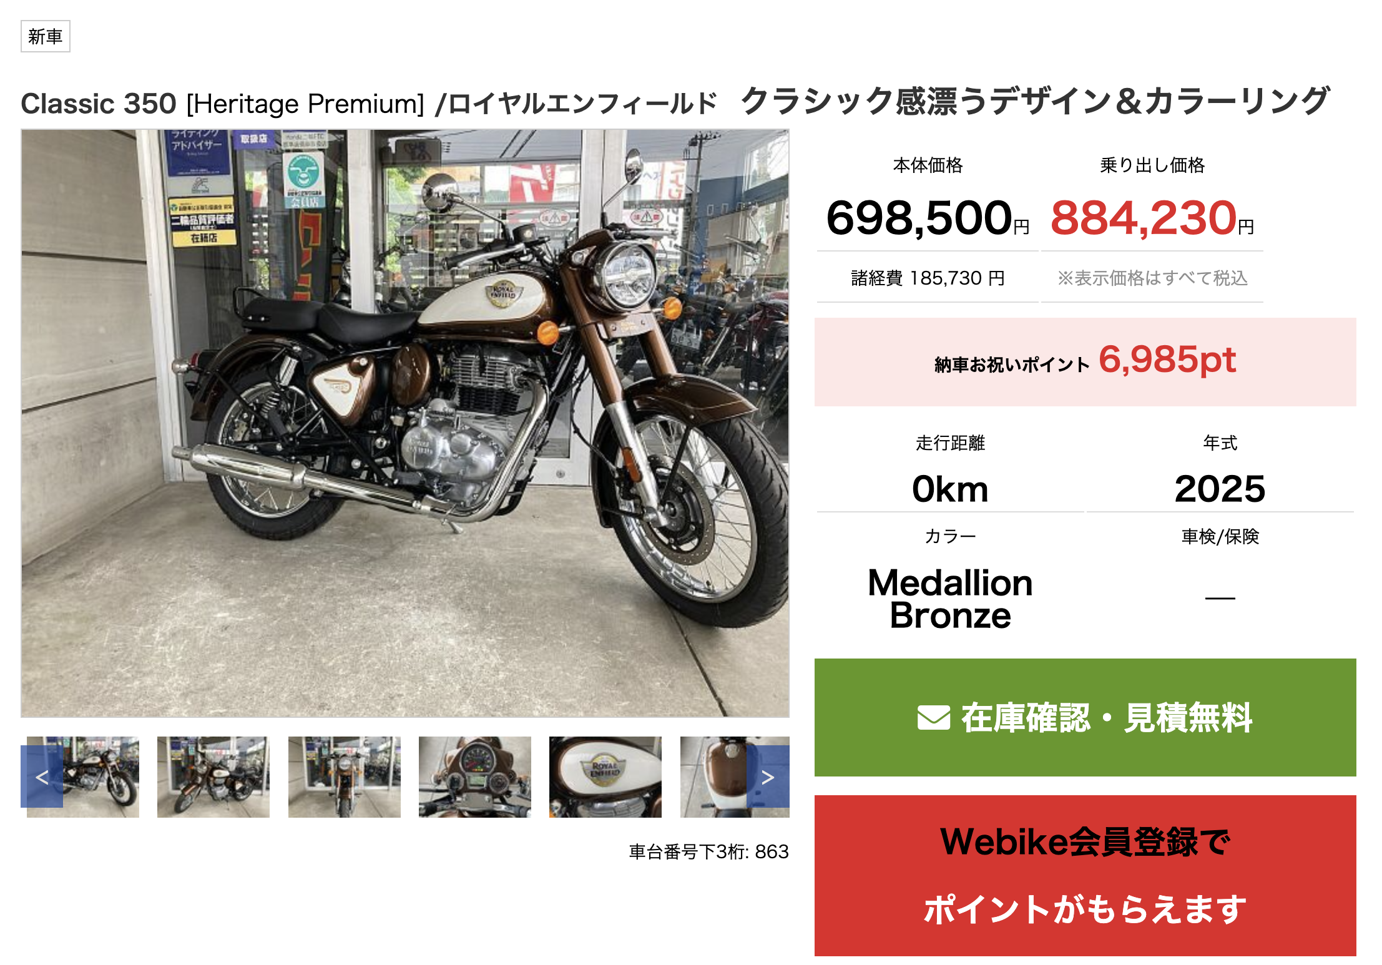The width and height of the screenshot is (1382, 965).
Task: Select the partially hidden sixth thumbnail
Action: [713, 776]
